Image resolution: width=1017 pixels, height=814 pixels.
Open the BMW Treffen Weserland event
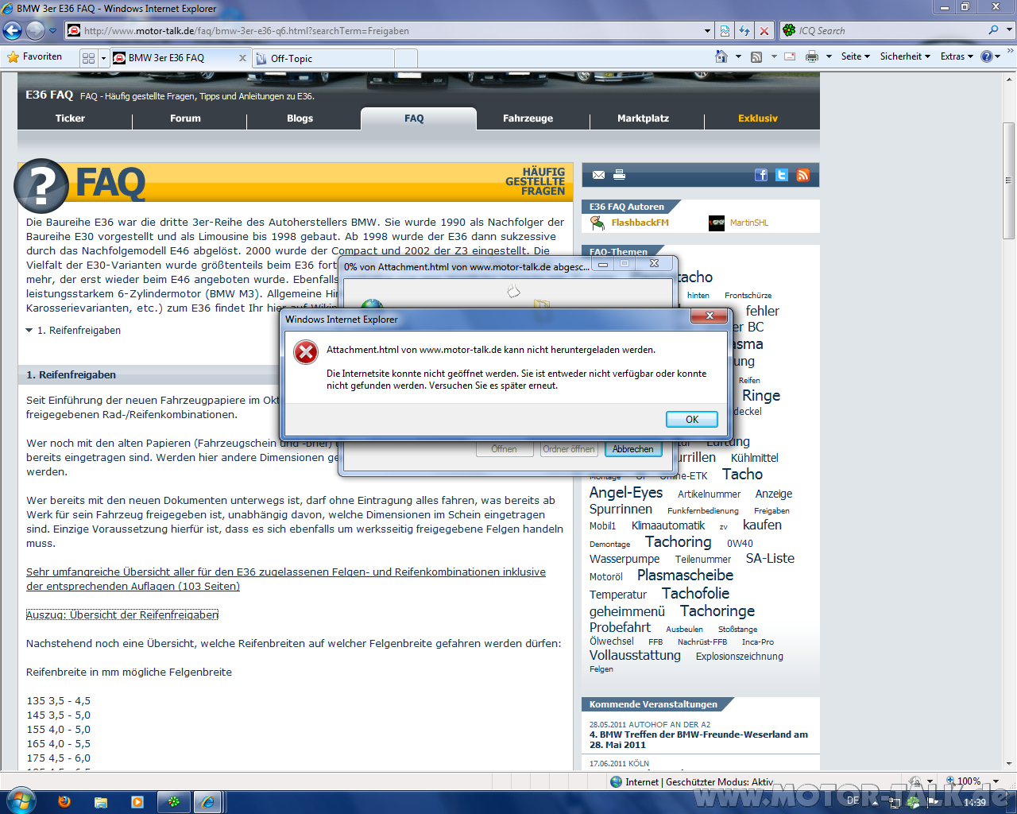(698, 739)
